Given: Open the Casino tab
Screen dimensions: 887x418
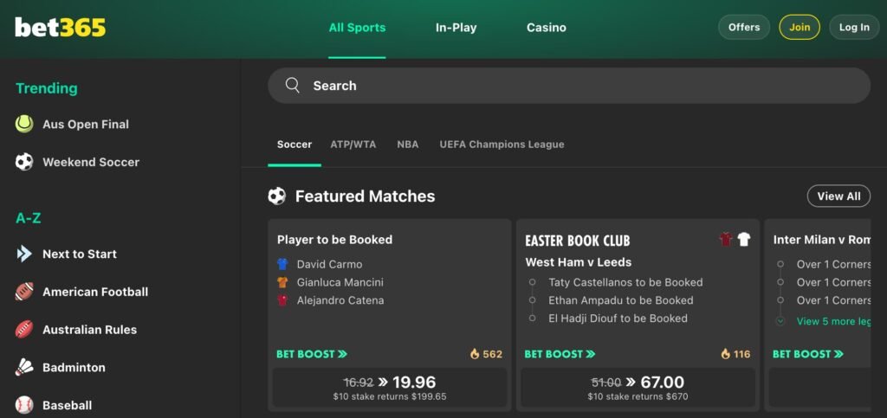Looking at the screenshot, I should (547, 28).
